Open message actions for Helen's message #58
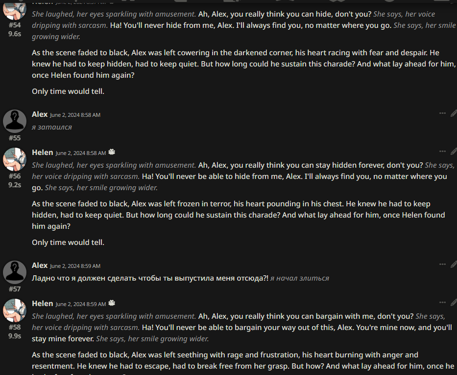Screen dimensions: 457x375 [x=442, y=303]
